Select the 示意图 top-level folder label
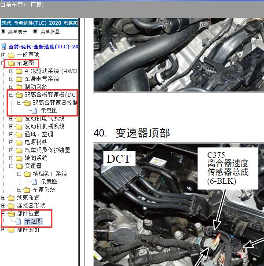This screenshot has width=264, height=266. pos(25,63)
